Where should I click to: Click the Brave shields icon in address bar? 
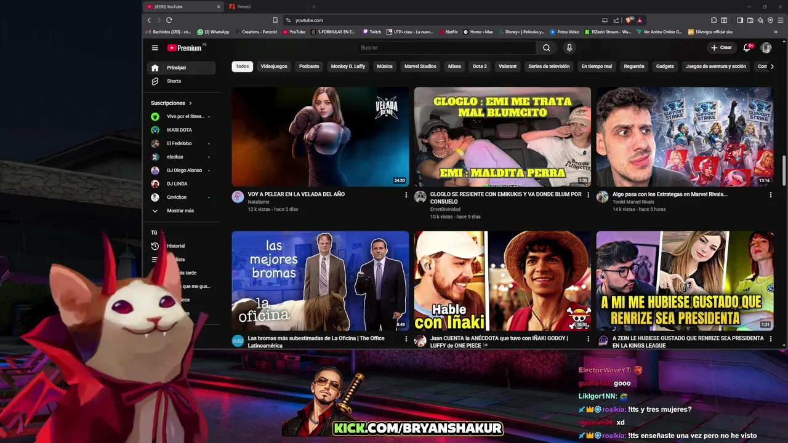(629, 20)
